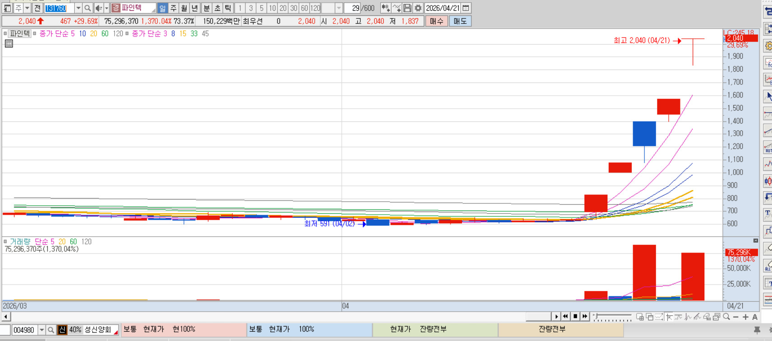The image size is (772, 341).
Task: Click the blue 보통 현재가 100% order button
Action: [x=309, y=330]
